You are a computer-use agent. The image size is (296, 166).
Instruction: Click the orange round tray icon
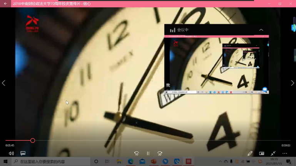pos(237,161)
